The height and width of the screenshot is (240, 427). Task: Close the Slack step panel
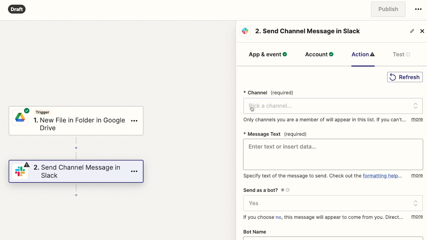pyautogui.click(x=422, y=31)
